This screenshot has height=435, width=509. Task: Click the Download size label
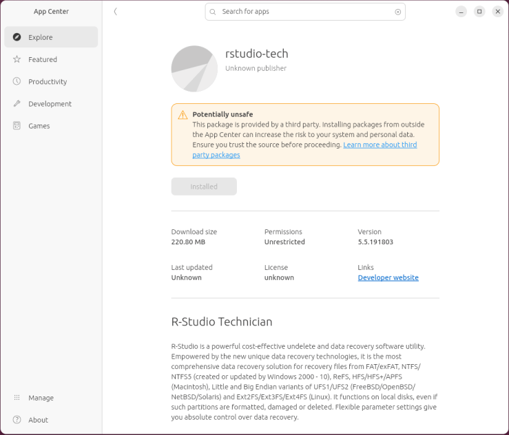[194, 232]
